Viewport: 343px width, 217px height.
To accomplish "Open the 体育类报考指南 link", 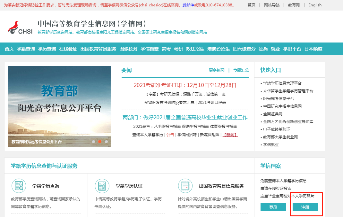I will tap(223, 126).
